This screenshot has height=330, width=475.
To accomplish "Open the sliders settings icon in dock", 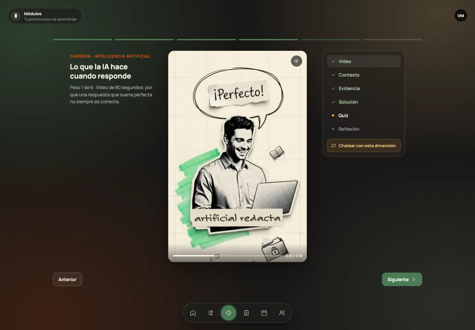I will 211,313.
